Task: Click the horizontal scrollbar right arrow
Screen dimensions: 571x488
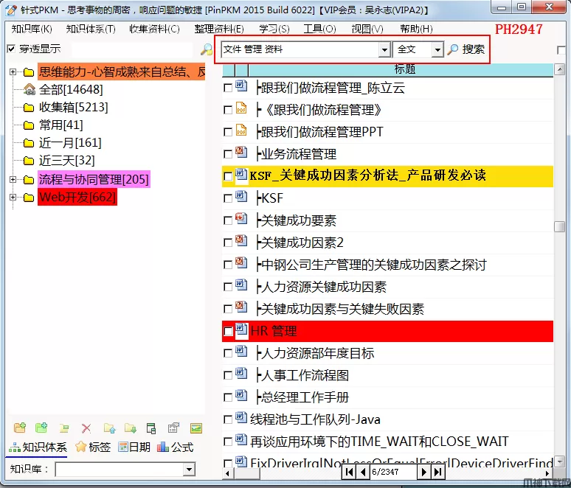Action: tap(547, 473)
